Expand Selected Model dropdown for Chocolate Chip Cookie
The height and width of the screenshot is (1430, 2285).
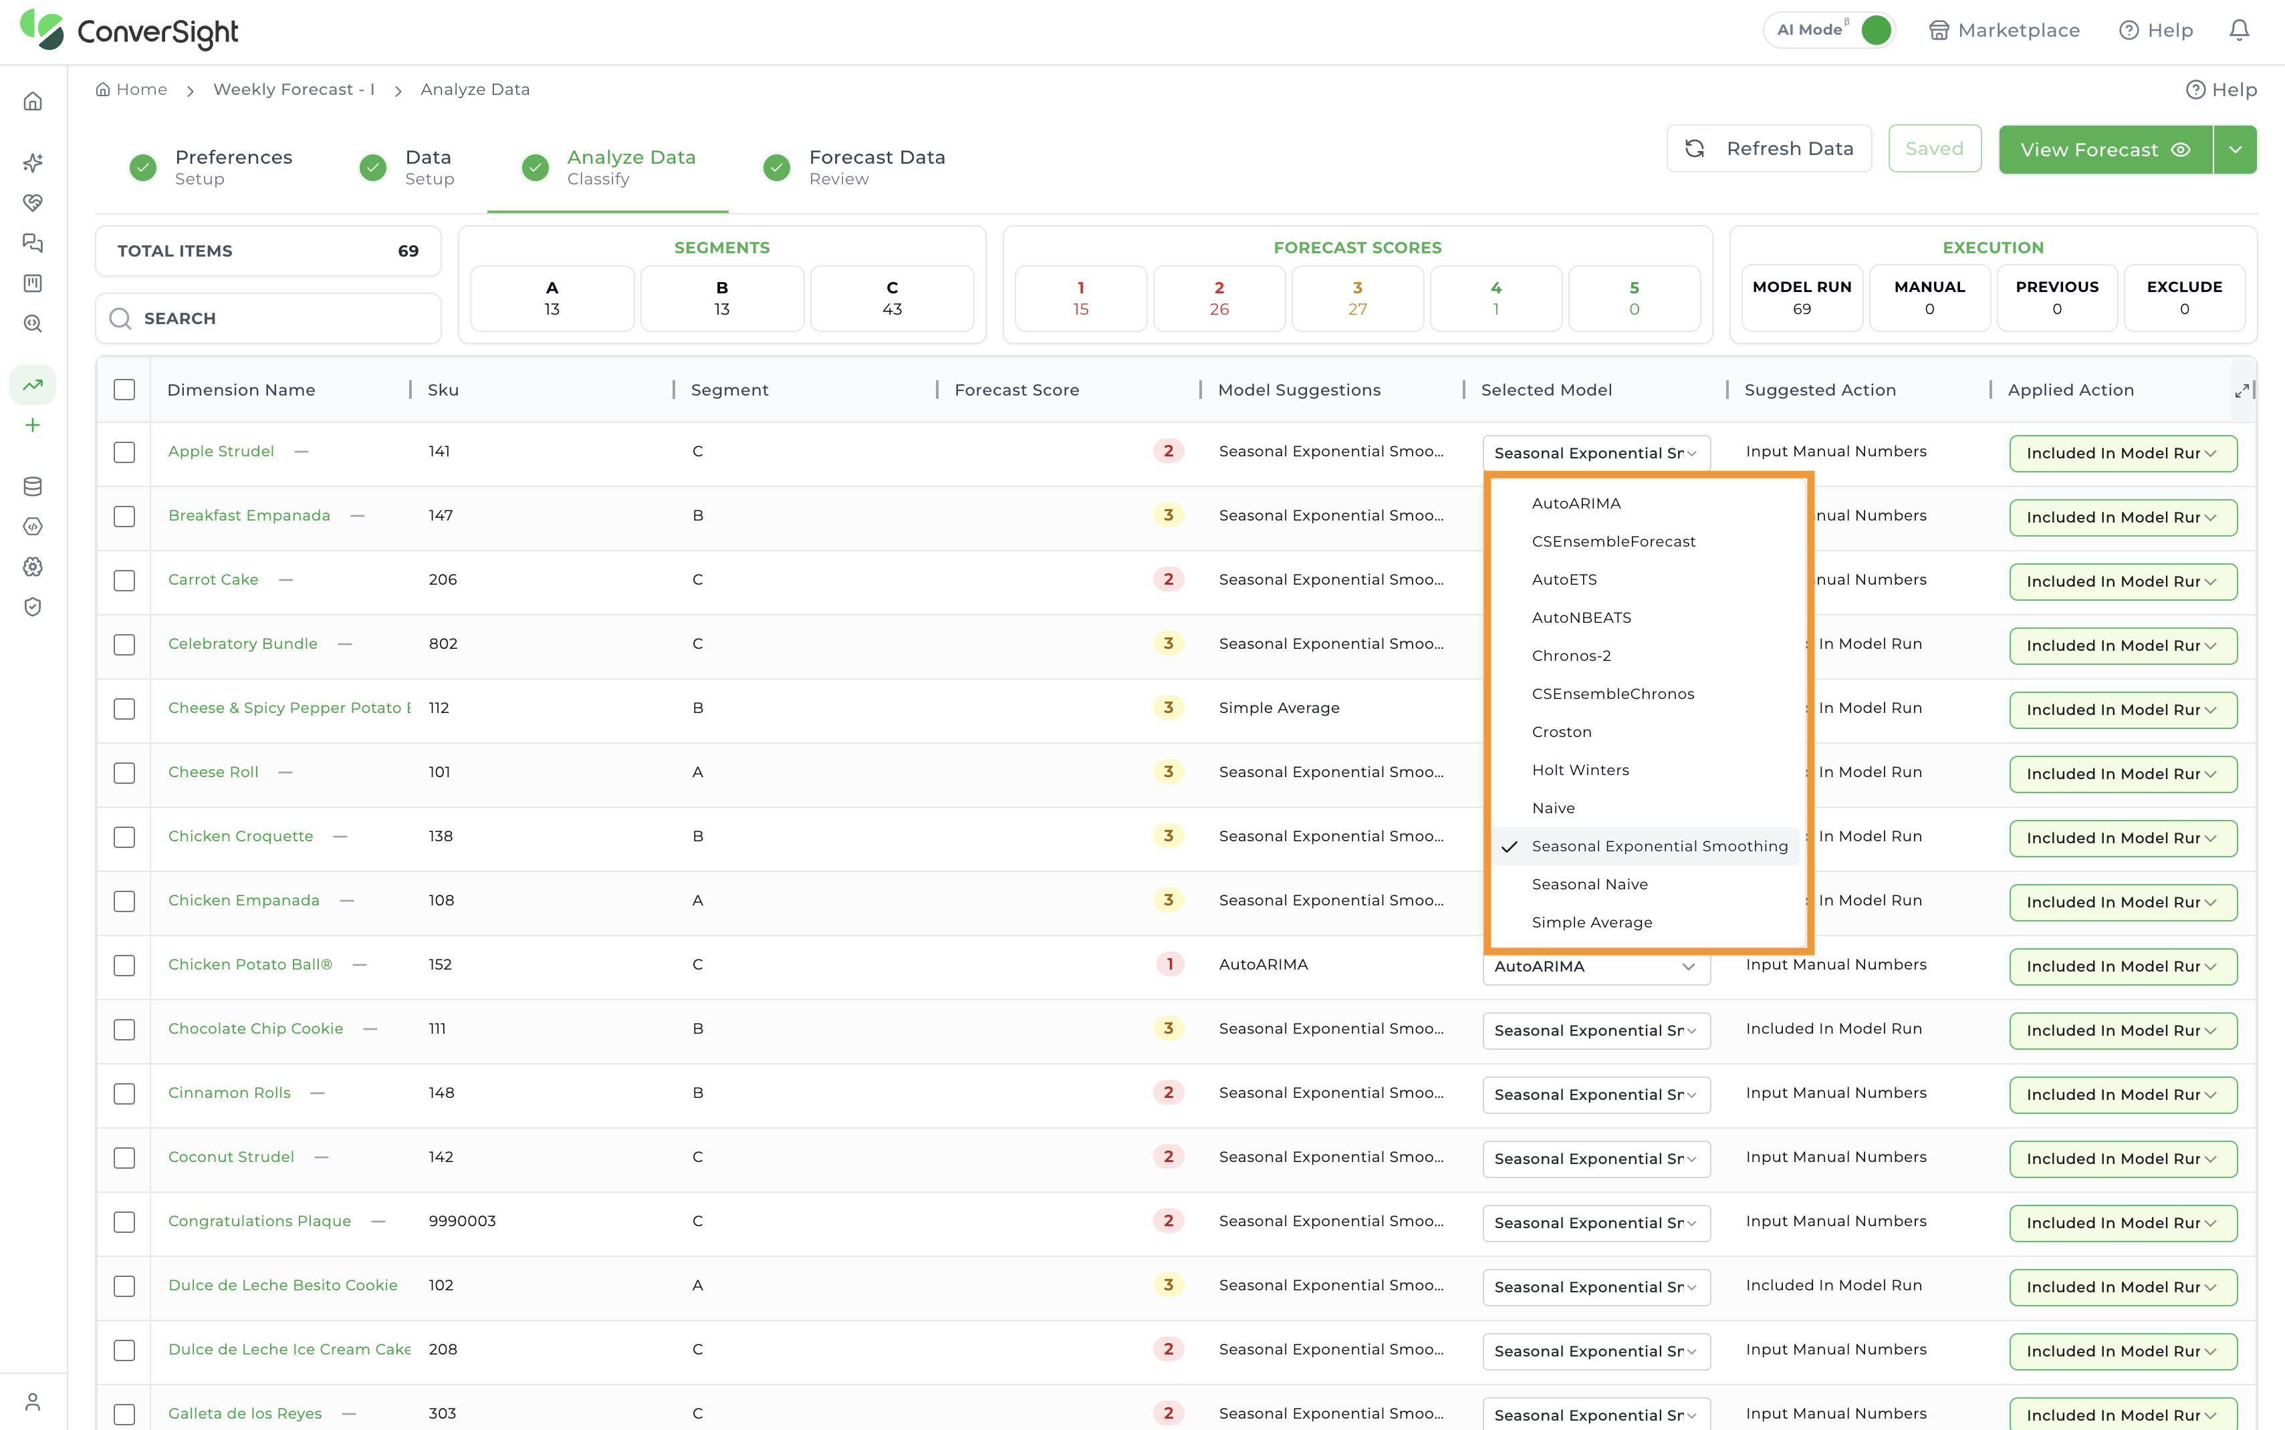click(x=1596, y=1030)
